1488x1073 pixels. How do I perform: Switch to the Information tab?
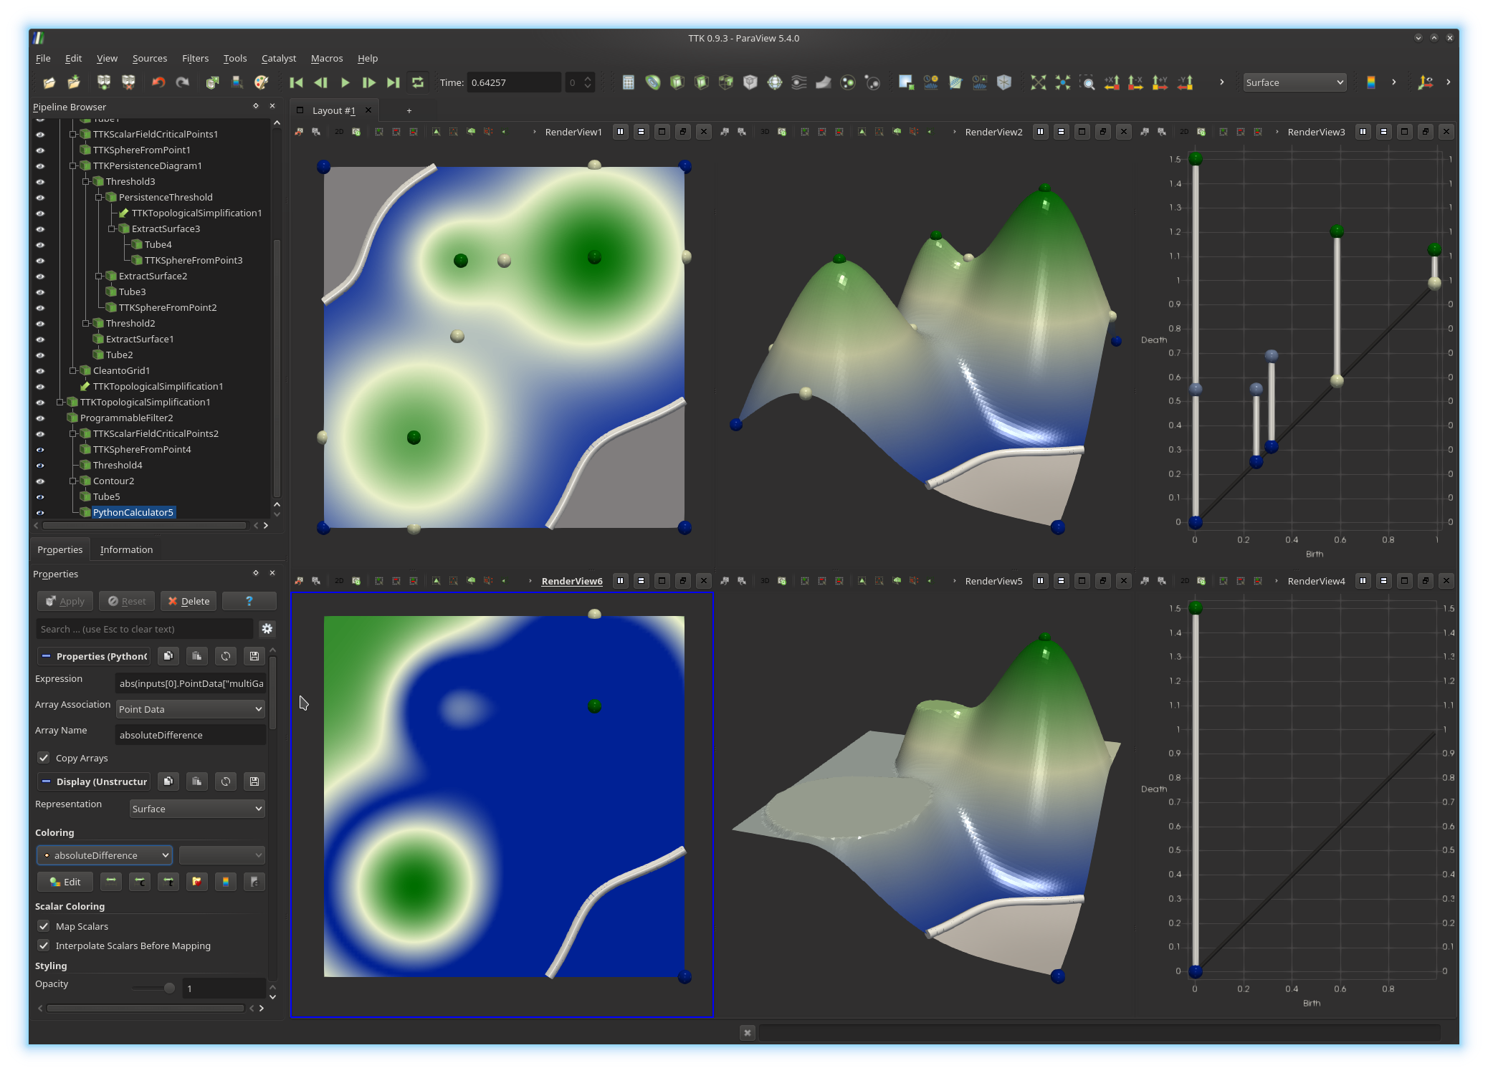pos(126,549)
